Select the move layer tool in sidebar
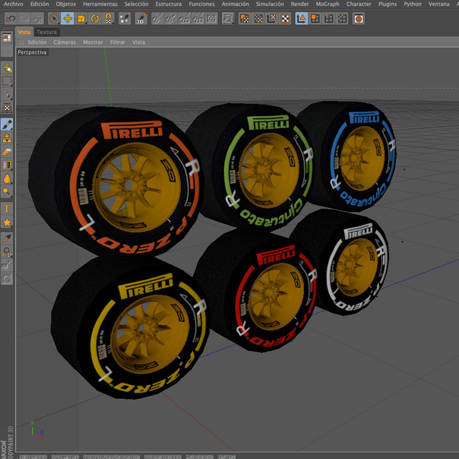459x459 pixels. [x=7, y=68]
